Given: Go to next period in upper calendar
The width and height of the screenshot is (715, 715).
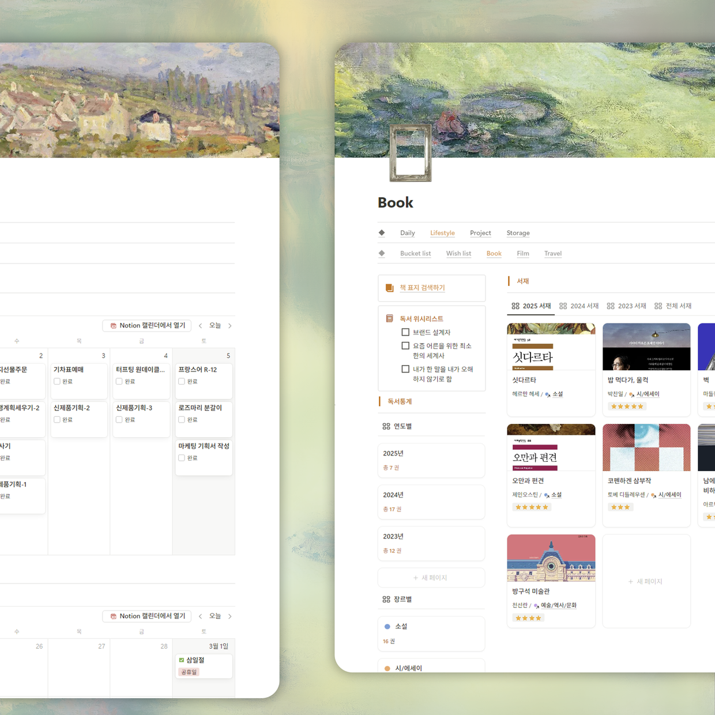Looking at the screenshot, I should [230, 326].
